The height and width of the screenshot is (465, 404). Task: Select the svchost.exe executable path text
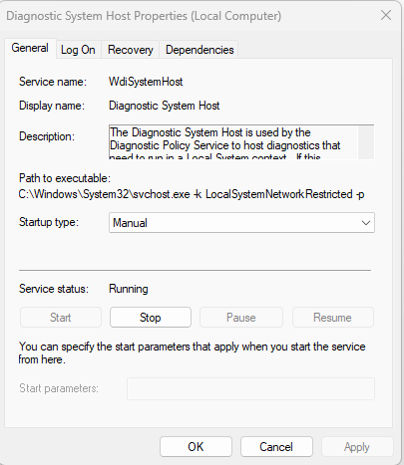[192, 194]
